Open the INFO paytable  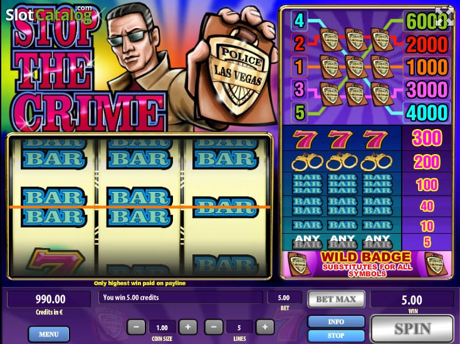tap(336, 321)
